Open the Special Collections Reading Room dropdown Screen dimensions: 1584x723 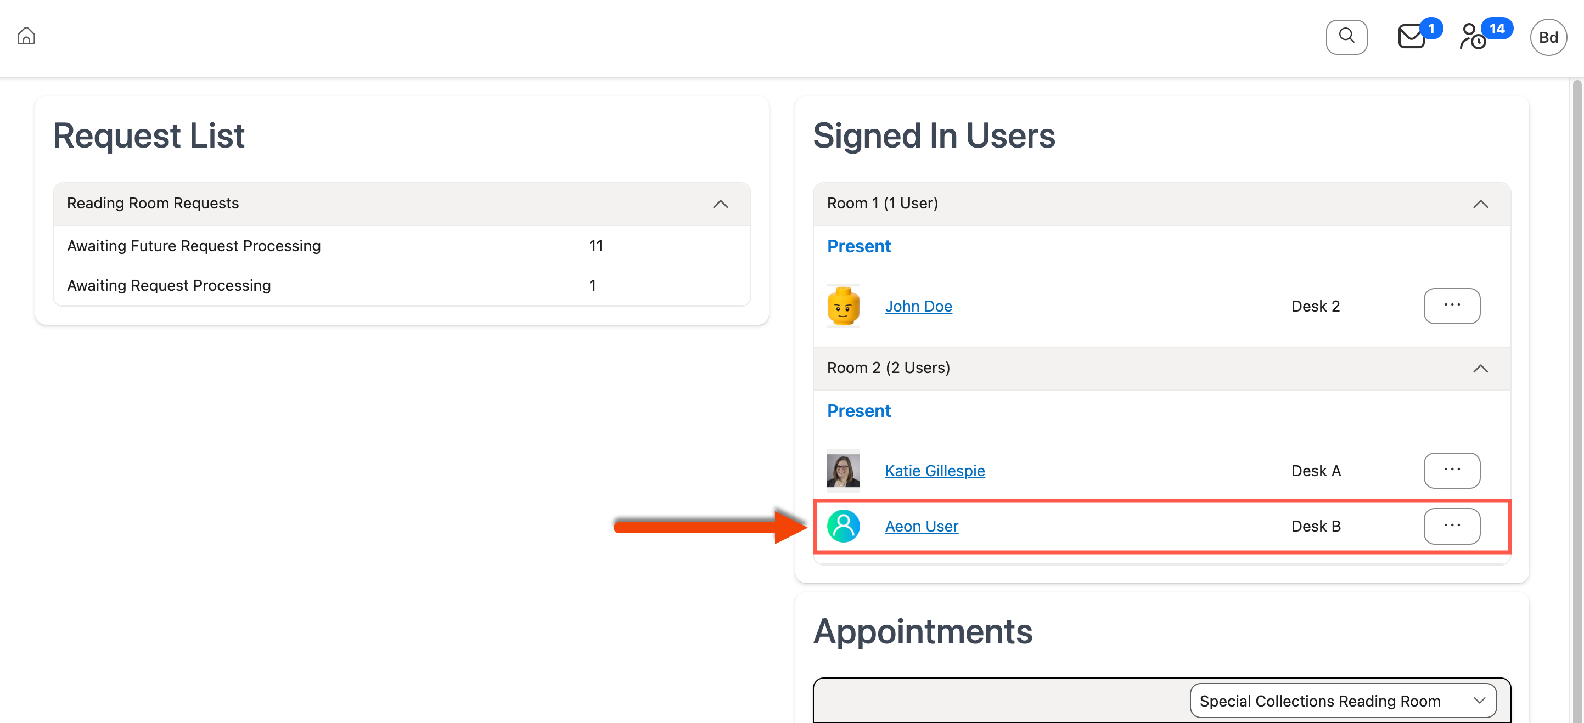(x=1343, y=701)
